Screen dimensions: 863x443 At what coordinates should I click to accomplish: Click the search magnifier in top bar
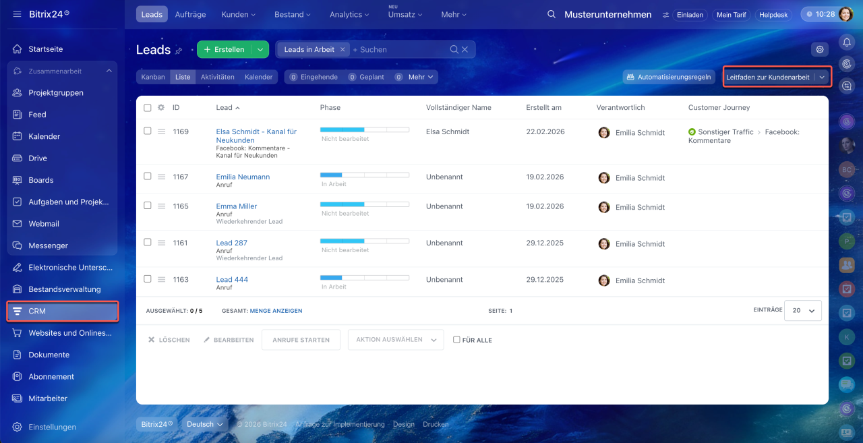[552, 15]
